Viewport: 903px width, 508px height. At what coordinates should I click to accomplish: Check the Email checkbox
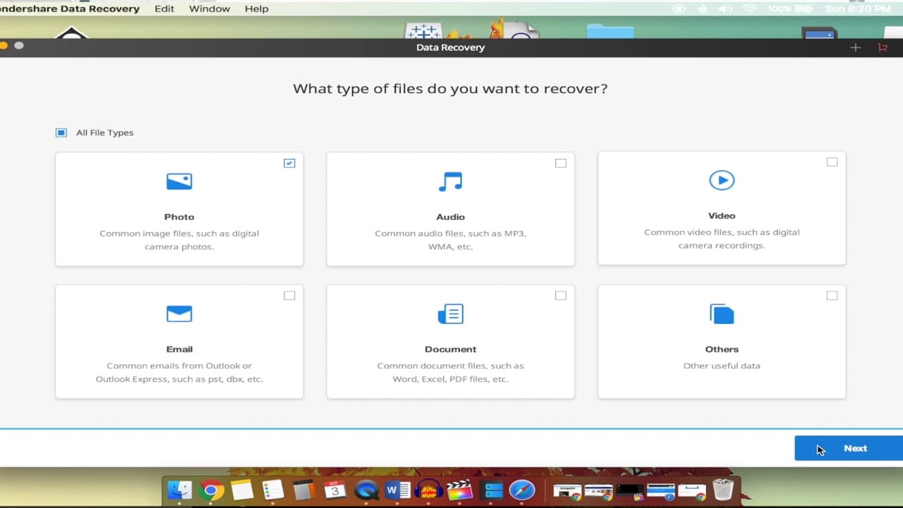click(x=289, y=296)
